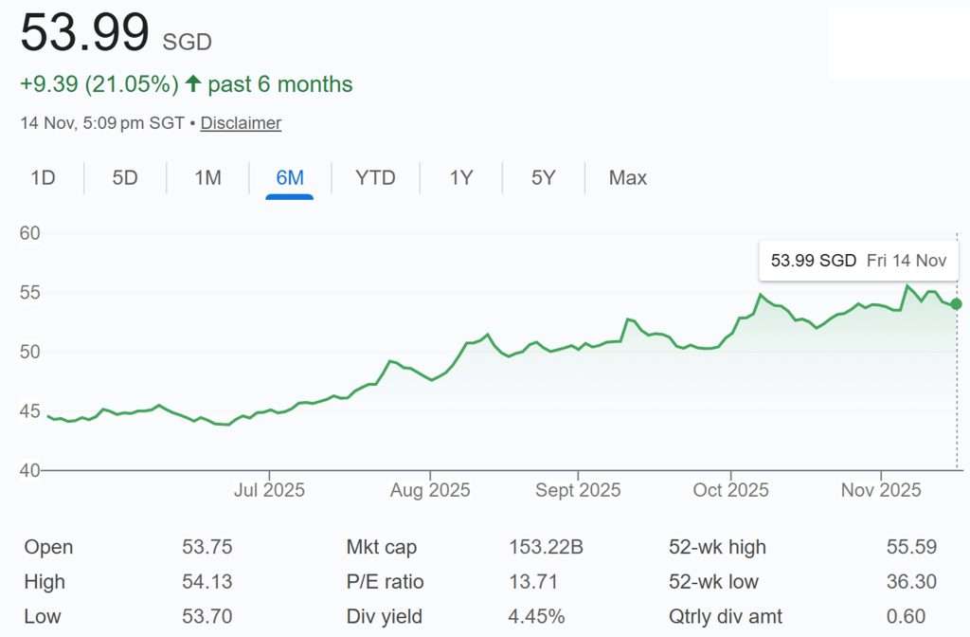
Task: Click the green upward trend arrow
Action: click(x=193, y=83)
